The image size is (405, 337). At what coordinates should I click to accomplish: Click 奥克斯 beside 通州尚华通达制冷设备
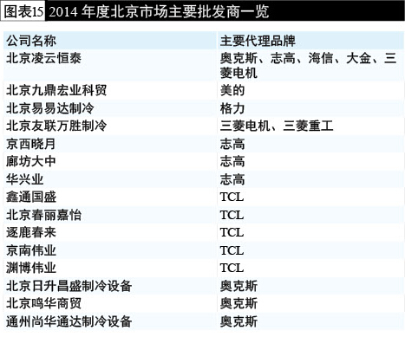[x=238, y=321]
